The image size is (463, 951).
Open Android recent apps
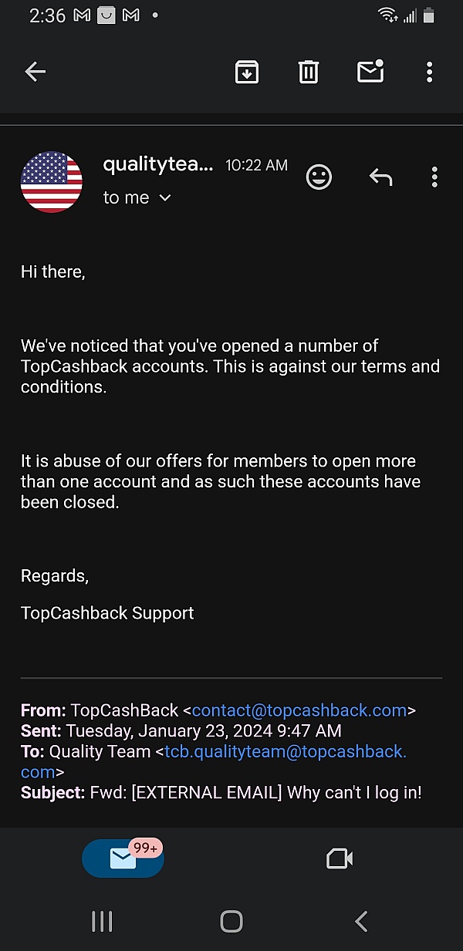tap(102, 921)
